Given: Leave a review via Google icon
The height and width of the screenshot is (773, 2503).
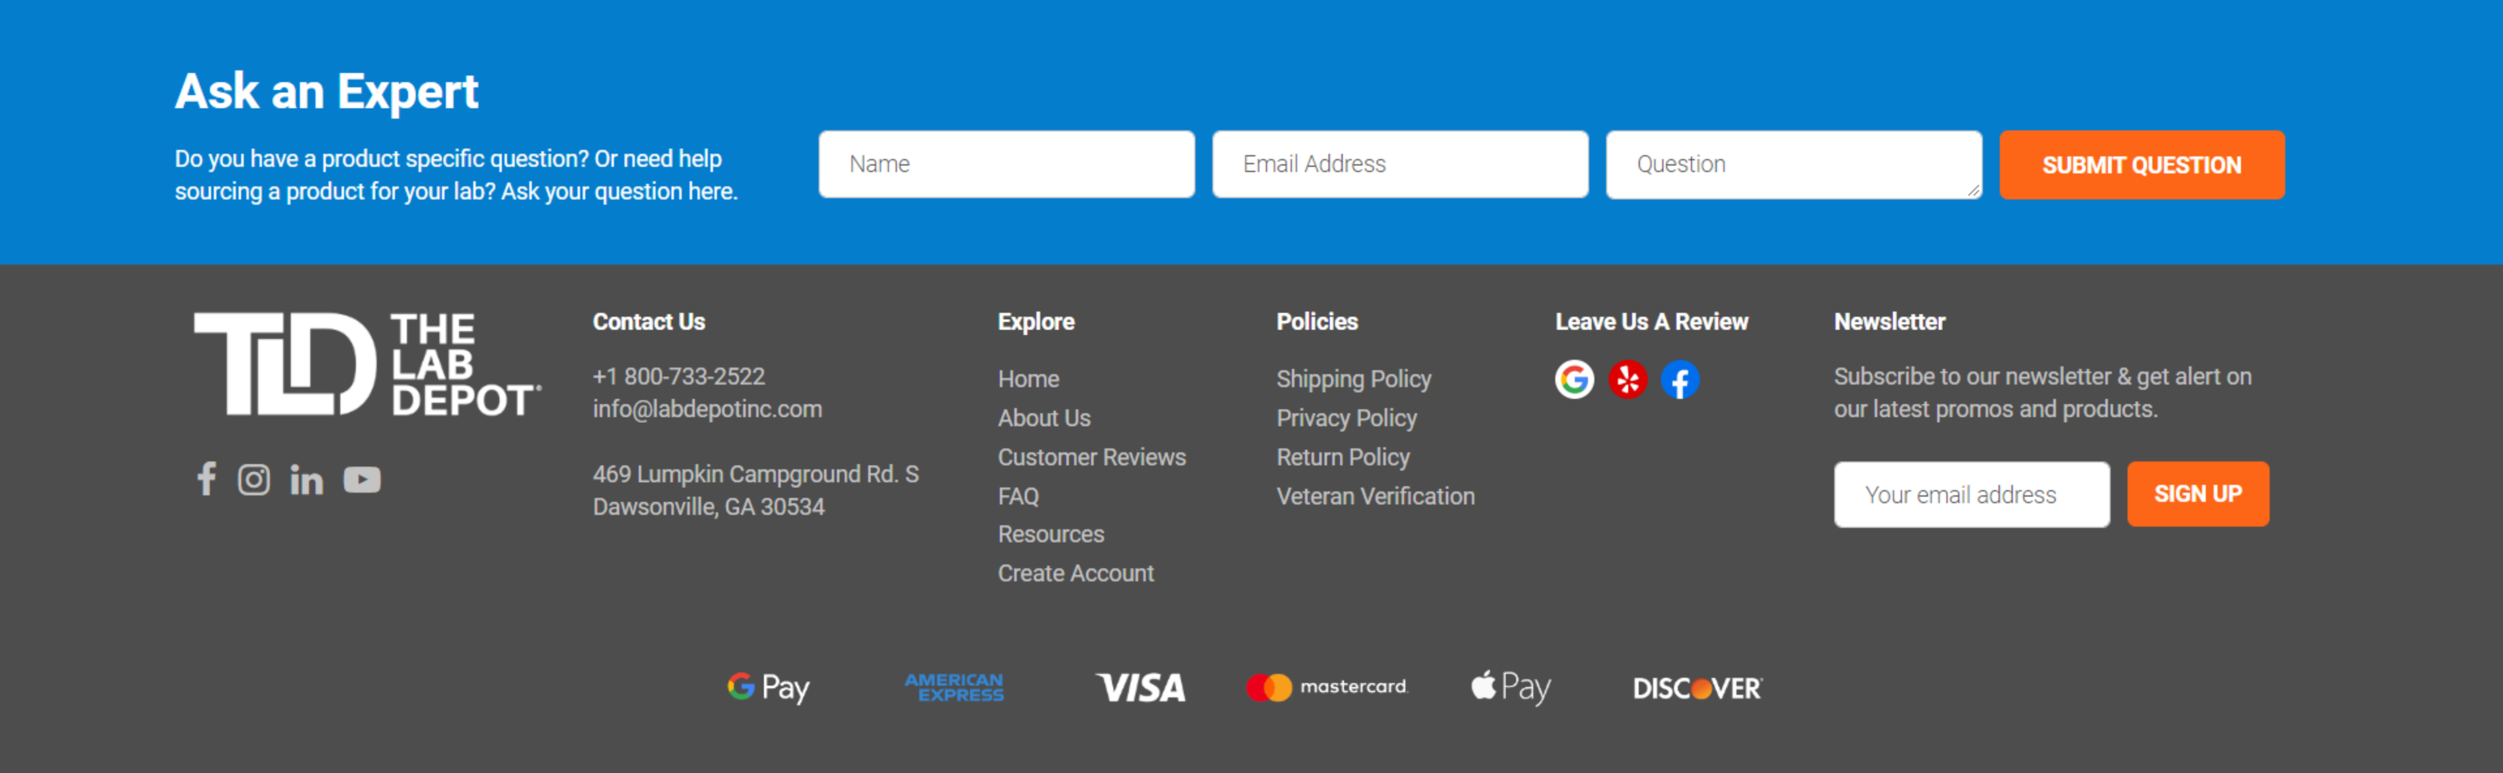Looking at the screenshot, I should point(1574,379).
